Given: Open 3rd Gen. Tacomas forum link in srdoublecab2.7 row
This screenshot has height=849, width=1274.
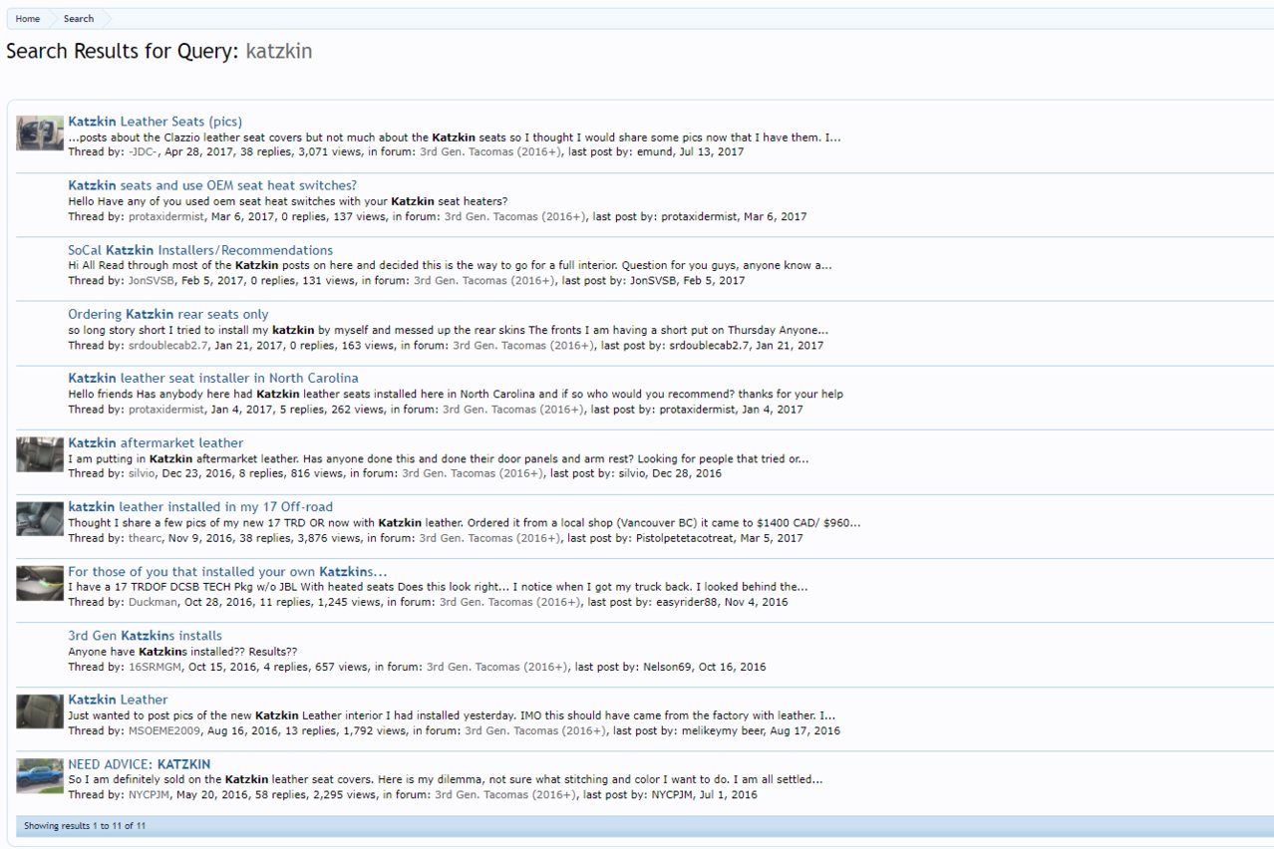Looking at the screenshot, I should click(x=523, y=346).
